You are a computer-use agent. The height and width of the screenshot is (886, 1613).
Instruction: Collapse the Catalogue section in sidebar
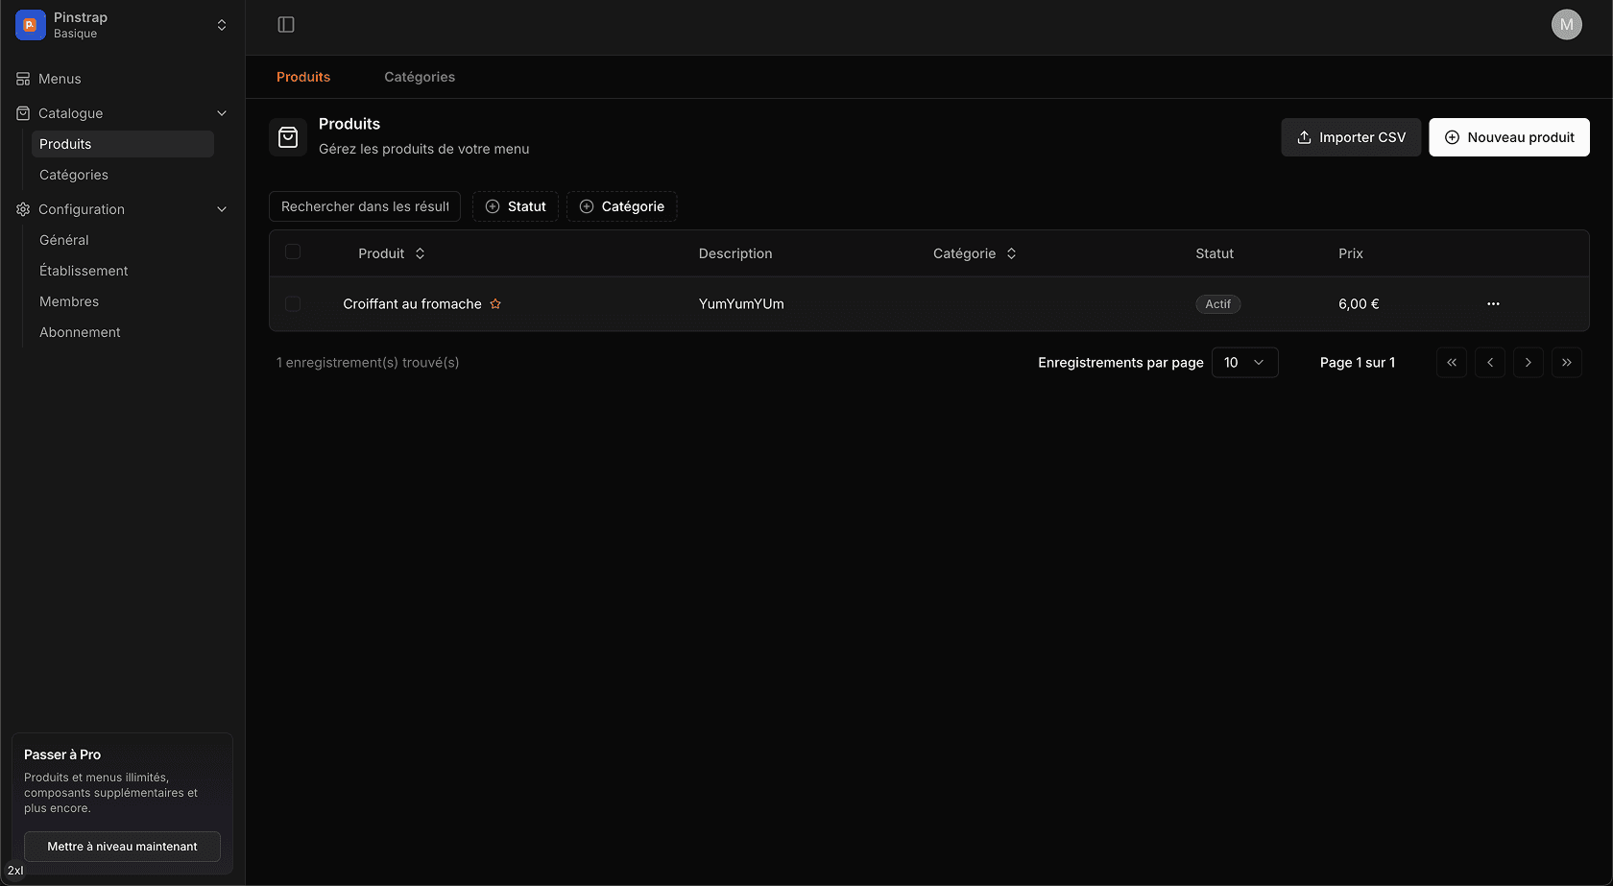point(222,113)
